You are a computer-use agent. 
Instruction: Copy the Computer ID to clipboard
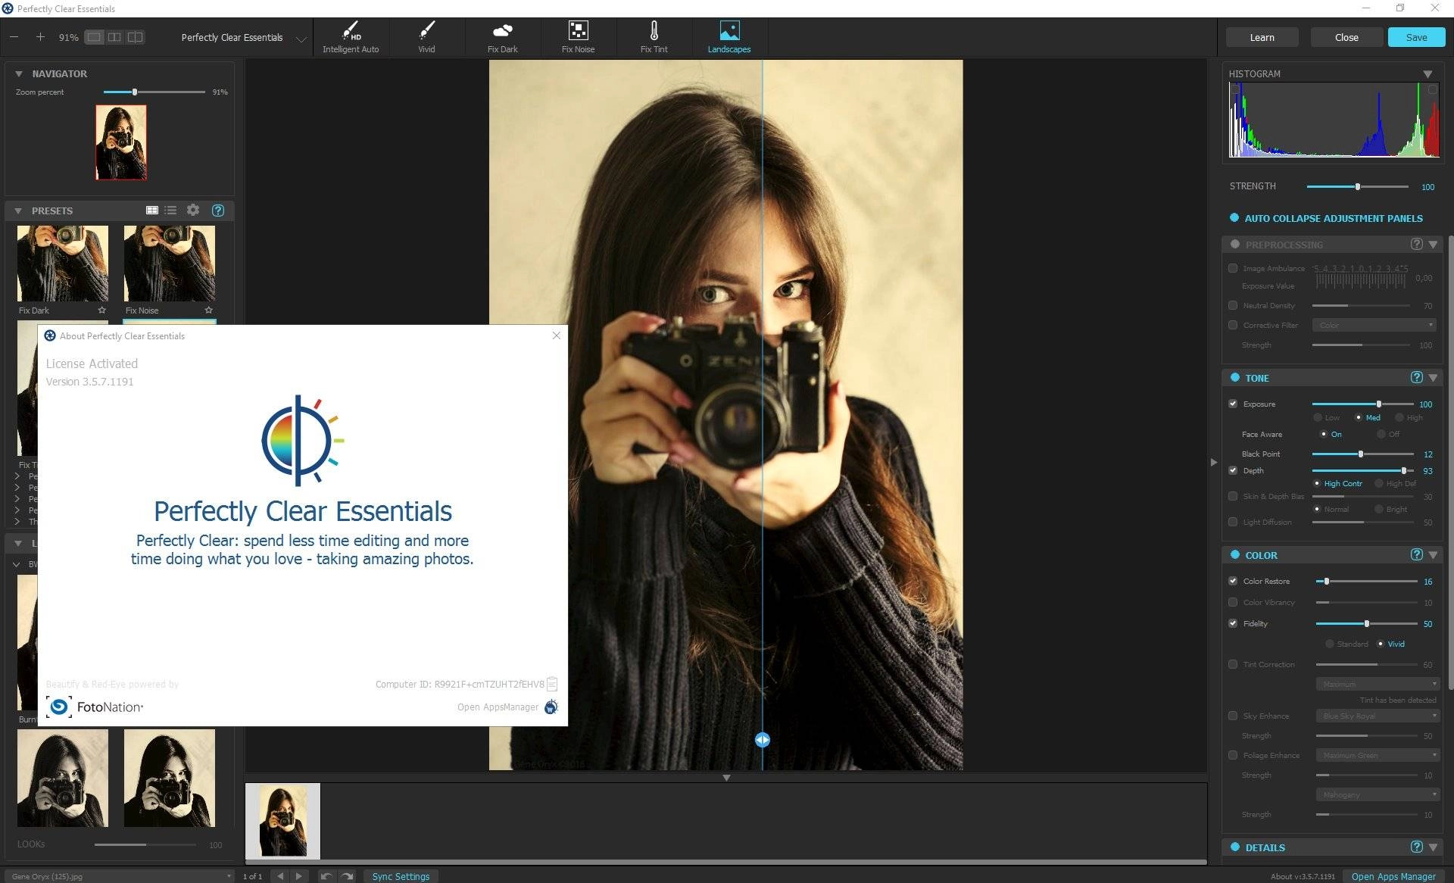tap(552, 684)
